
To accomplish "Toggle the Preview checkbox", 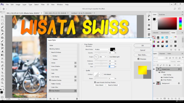I will click(x=139, y=59).
